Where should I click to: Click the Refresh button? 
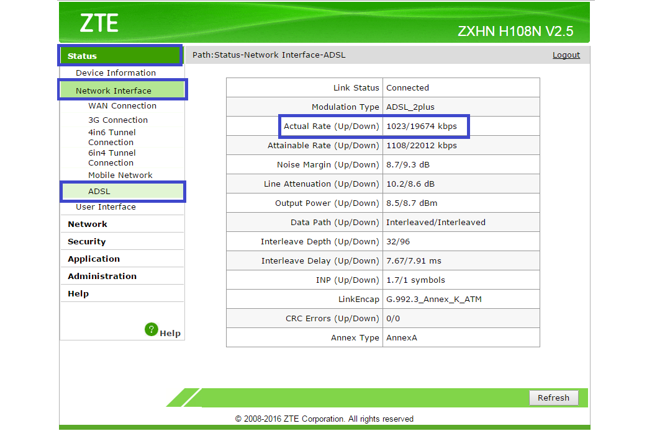coord(553,398)
